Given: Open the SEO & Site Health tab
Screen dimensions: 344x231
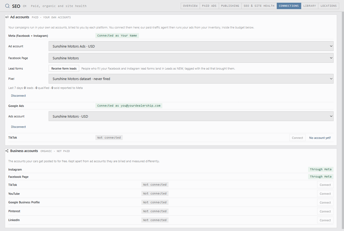Looking at the screenshot, I should [259, 6].
